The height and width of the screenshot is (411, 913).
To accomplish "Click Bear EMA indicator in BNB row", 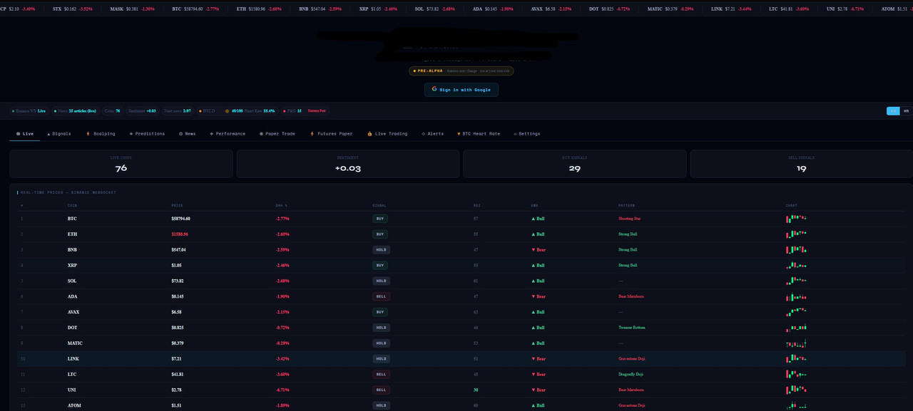I will tap(539, 250).
